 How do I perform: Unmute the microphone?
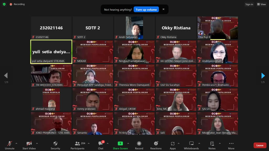pos(9,145)
